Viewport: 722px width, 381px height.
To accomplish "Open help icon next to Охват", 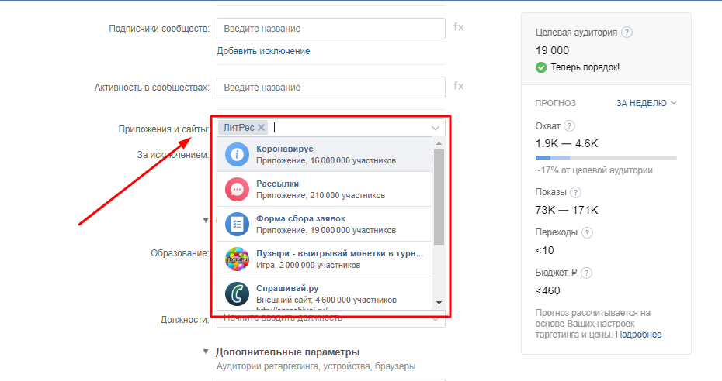I will point(570,125).
